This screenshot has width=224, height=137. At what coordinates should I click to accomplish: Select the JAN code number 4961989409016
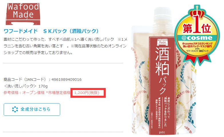[66, 79]
